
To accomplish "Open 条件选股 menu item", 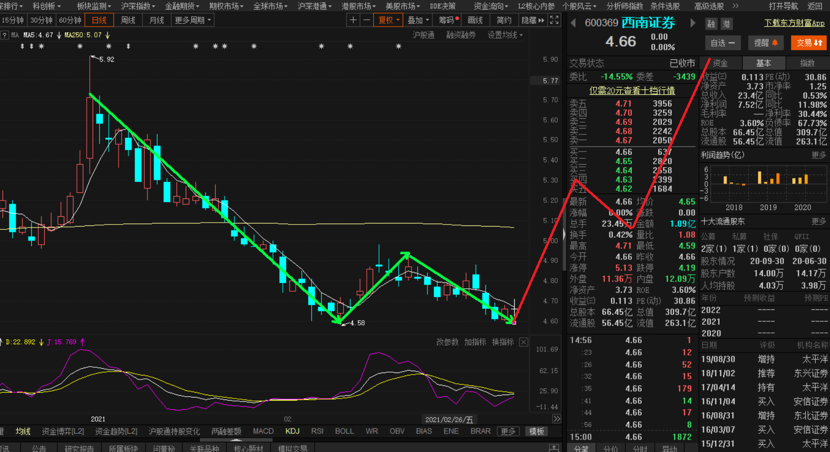I will (x=665, y=6).
